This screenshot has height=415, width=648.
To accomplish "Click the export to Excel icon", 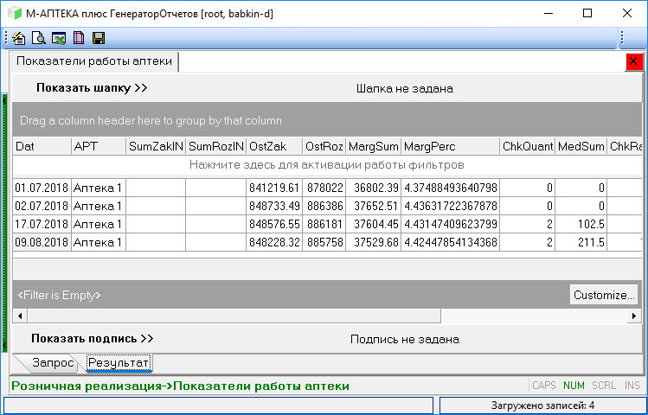I will (x=58, y=38).
